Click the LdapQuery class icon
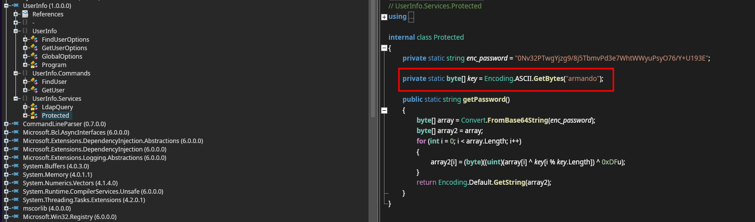Image resolution: width=755 pixels, height=222 pixels. (x=34, y=107)
